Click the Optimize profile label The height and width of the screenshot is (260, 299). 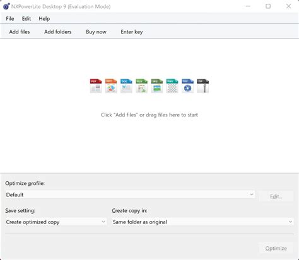coord(25,183)
